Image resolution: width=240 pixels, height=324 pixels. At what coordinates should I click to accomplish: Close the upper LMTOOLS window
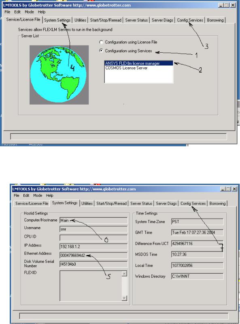point(233,5)
